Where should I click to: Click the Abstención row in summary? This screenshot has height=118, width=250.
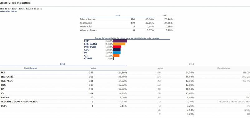pos(127,23)
